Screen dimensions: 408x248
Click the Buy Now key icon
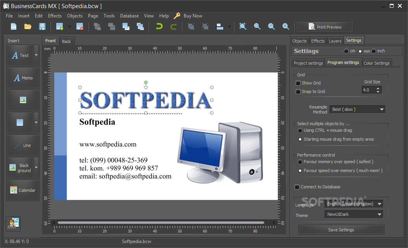177,16
